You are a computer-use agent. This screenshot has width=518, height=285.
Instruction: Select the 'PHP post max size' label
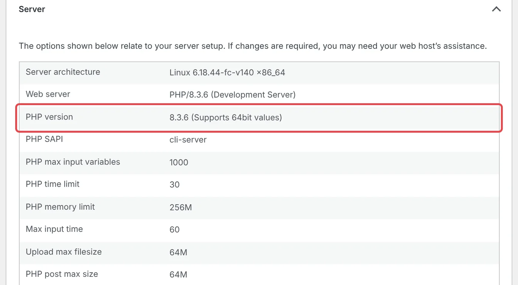point(62,274)
